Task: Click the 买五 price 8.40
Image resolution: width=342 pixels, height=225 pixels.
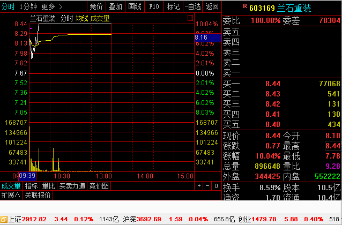Action: tap(273, 124)
